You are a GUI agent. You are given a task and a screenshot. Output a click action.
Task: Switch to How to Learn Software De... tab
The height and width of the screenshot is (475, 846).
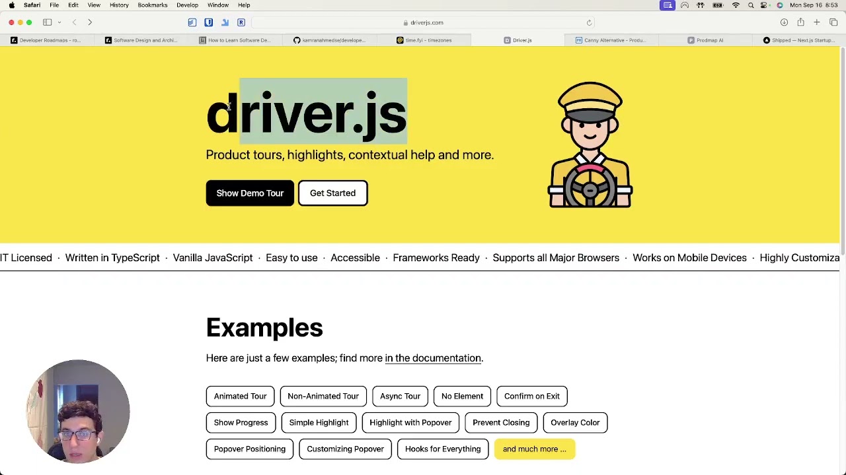(235, 40)
